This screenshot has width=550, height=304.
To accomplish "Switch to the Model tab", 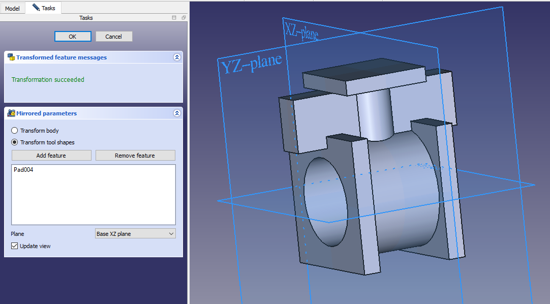I will point(12,9).
